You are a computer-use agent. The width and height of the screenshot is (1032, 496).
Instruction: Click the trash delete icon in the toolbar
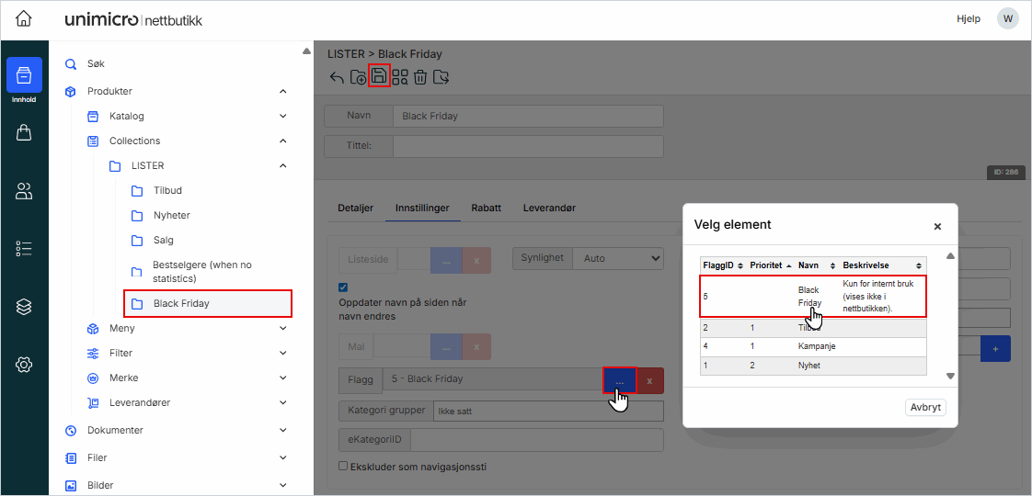[420, 77]
